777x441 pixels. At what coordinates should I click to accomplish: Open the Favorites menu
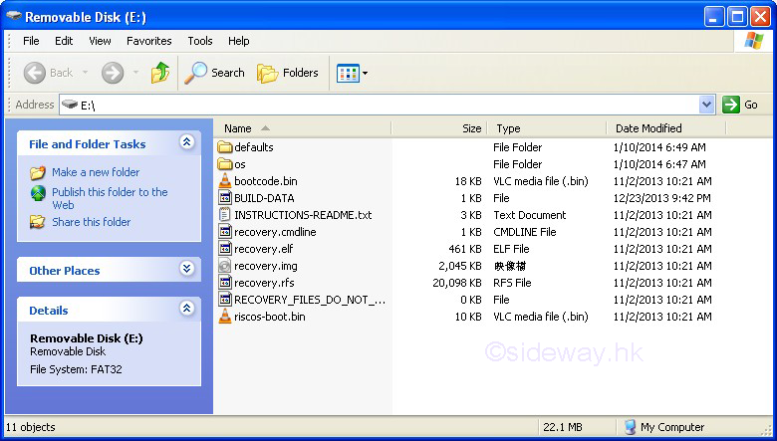[x=148, y=41]
